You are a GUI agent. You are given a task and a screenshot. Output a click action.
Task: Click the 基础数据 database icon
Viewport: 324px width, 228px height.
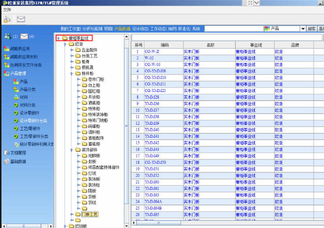tap(6, 161)
